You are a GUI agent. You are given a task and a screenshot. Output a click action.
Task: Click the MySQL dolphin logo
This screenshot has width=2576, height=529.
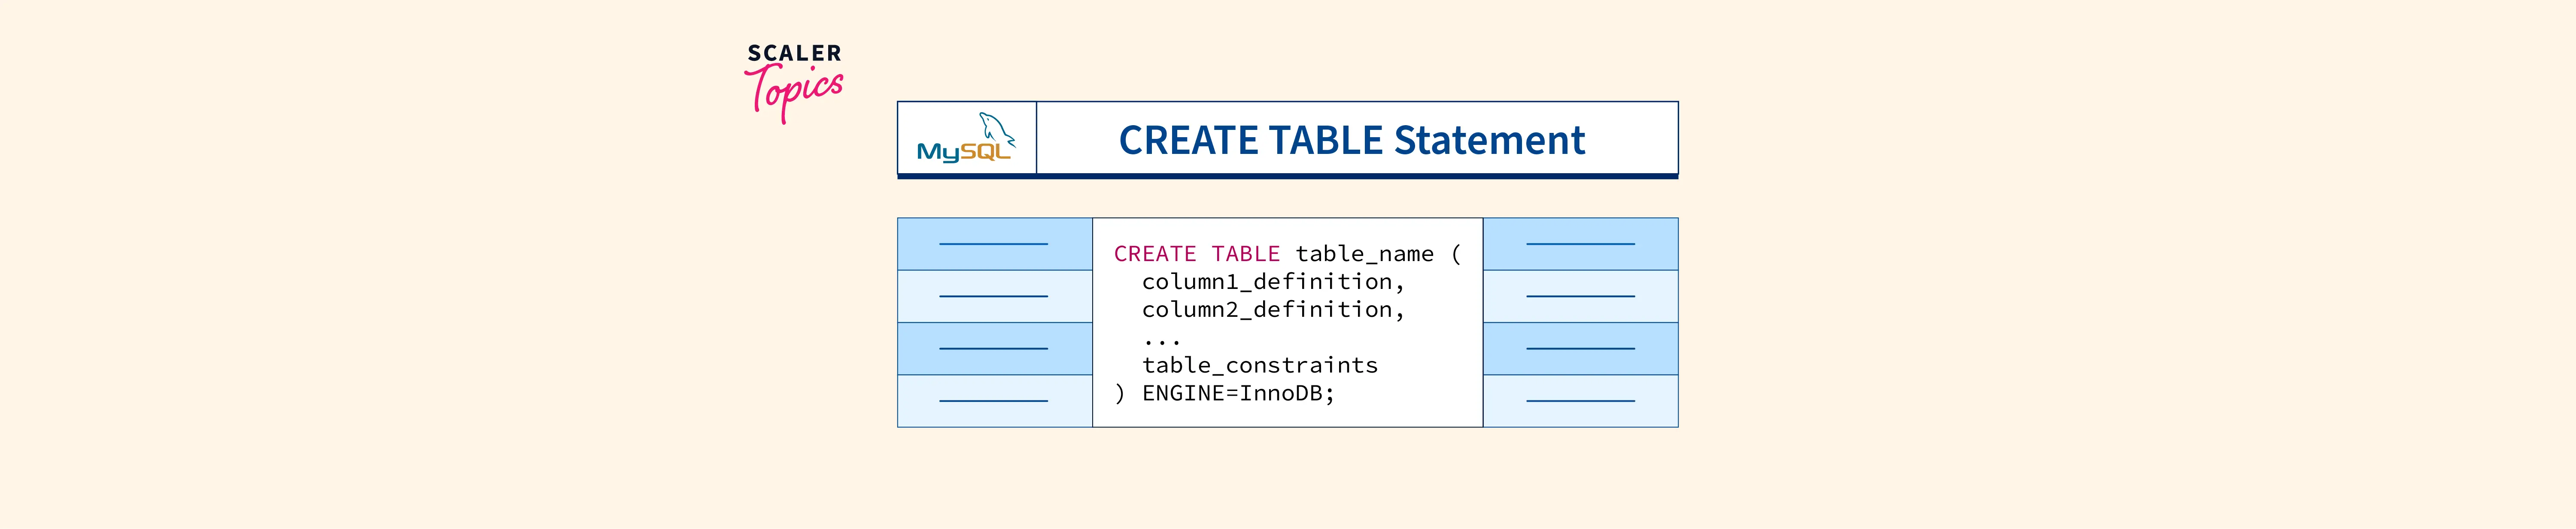tap(995, 128)
